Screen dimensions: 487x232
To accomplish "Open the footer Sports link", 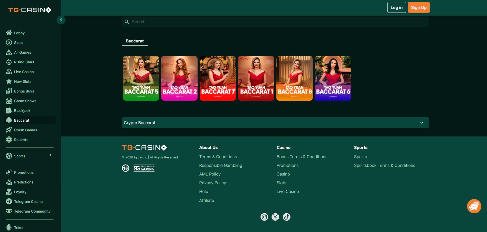I will click(360, 157).
